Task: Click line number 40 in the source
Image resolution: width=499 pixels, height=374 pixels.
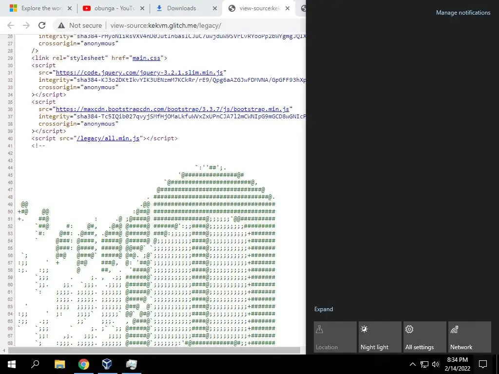Action: pyautogui.click(x=10, y=139)
